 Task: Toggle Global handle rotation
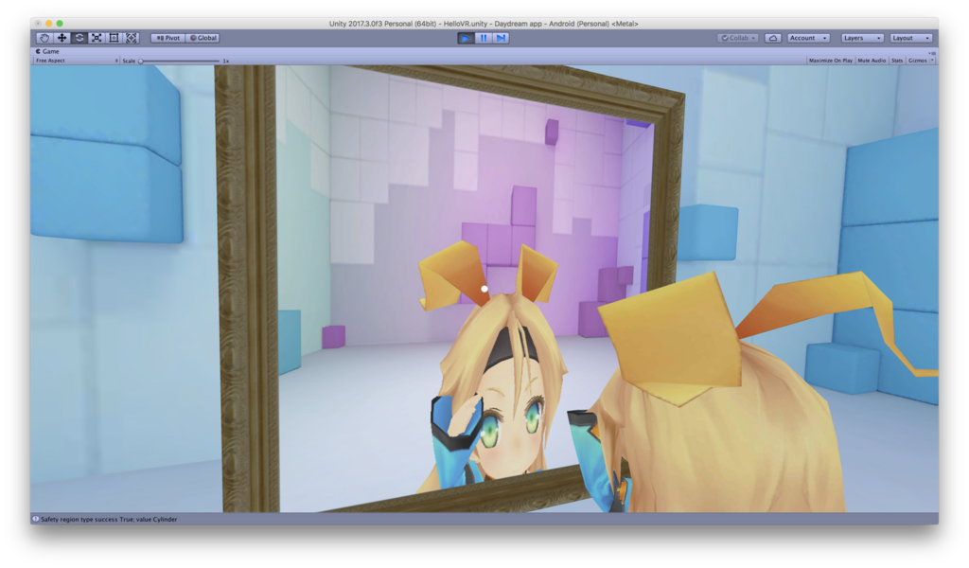203,38
